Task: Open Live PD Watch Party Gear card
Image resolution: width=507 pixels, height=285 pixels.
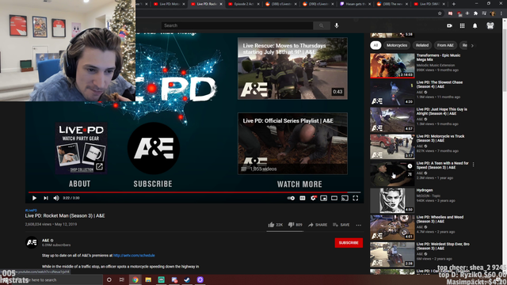Action: point(81,148)
